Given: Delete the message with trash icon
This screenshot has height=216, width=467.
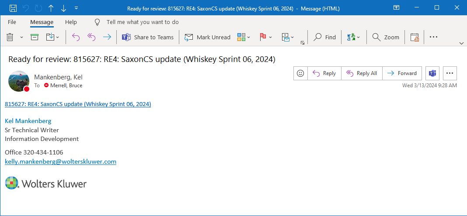Looking at the screenshot, I should [10, 37].
